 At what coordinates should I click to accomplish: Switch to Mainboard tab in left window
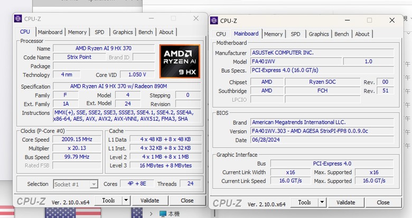click(50, 32)
